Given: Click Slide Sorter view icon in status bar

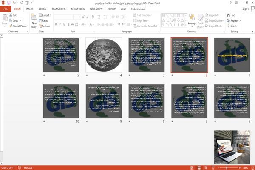Looking at the screenshot, I should click(x=199, y=168).
